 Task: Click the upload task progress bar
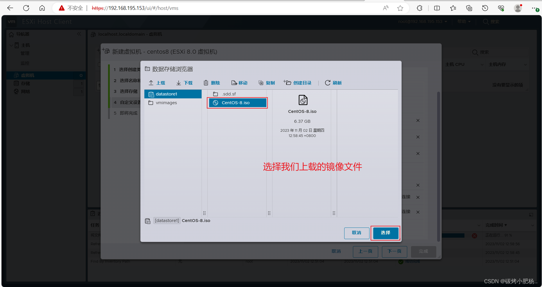point(453,236)
